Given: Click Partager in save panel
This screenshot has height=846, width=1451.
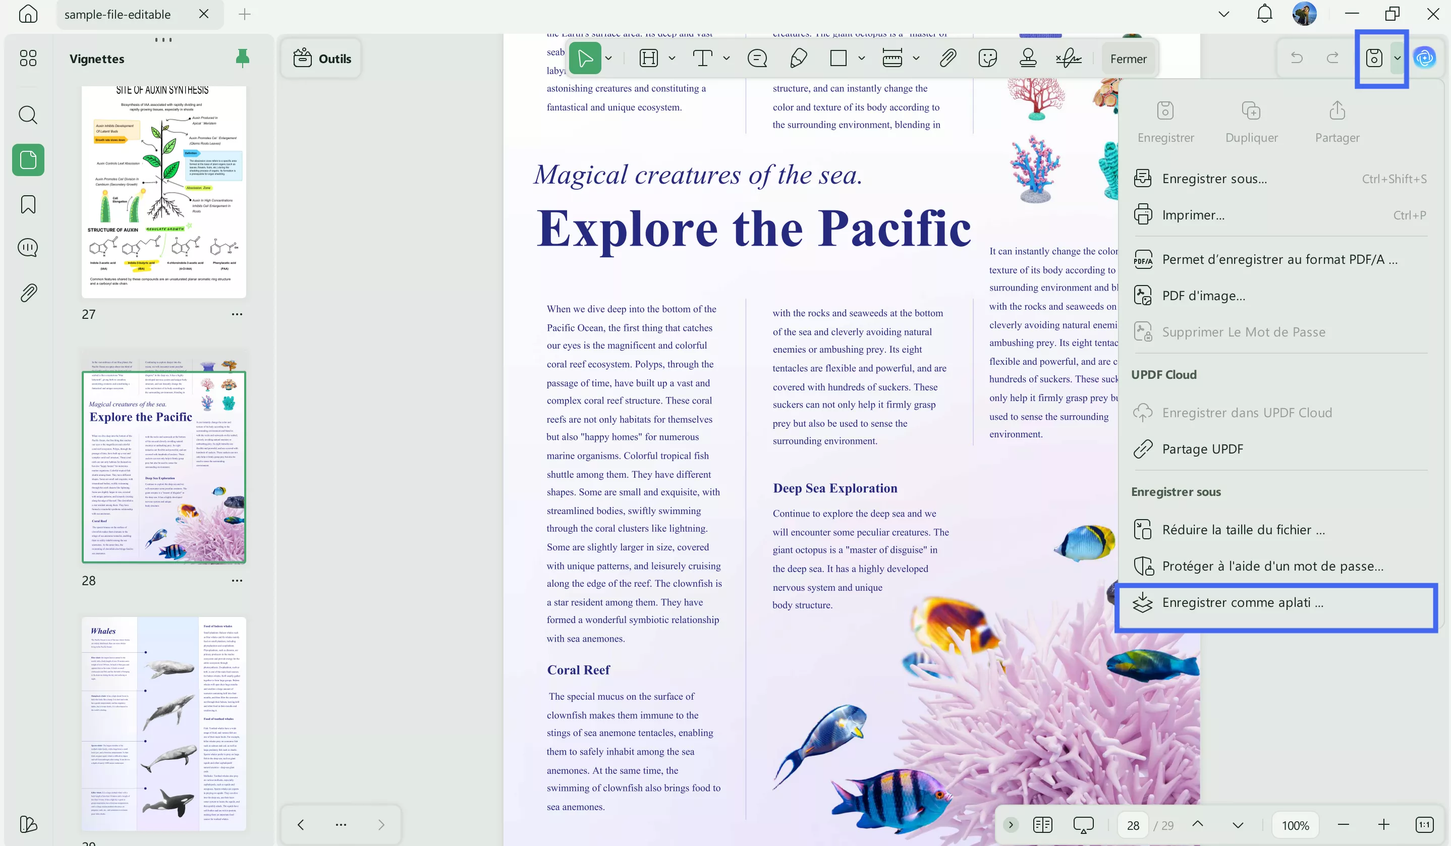Looking at the screenshot, I should click(1337, 122).
